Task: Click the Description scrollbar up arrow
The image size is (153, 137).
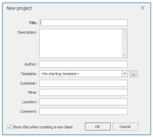Action: coord(124,32)
